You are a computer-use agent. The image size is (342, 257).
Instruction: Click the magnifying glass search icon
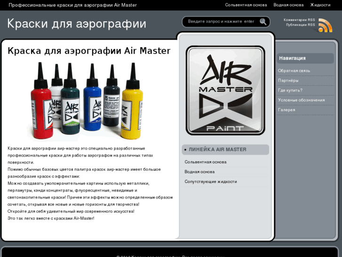pos(263,22)
